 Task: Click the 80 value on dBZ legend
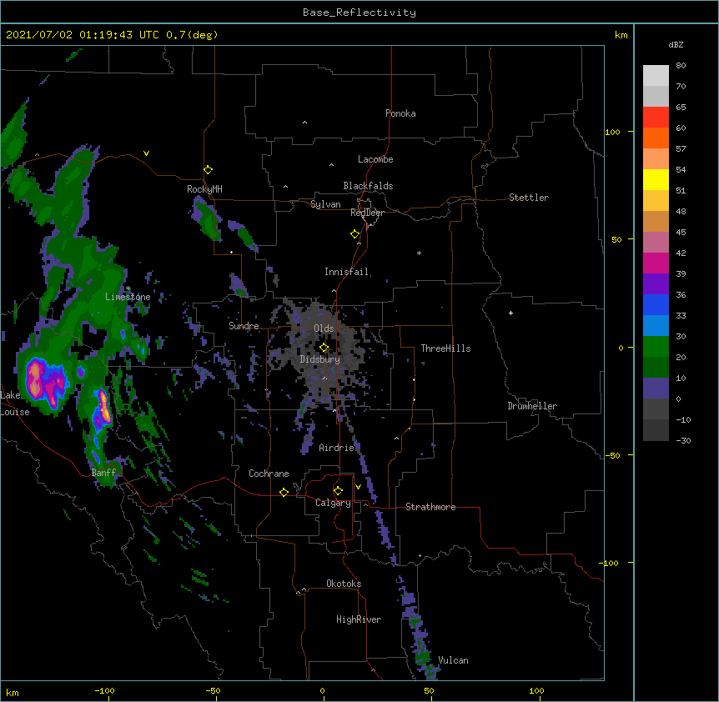tap(681, 66)
